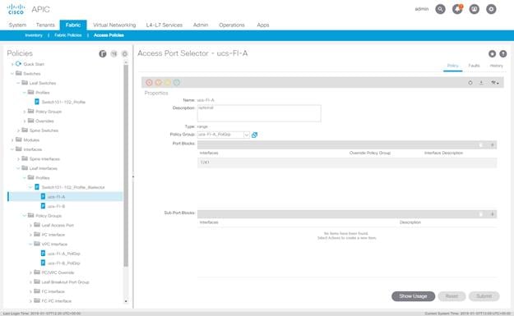Click the red critical fault icon
This screenshot has height=316, width=514.
(x=149, y=82)
